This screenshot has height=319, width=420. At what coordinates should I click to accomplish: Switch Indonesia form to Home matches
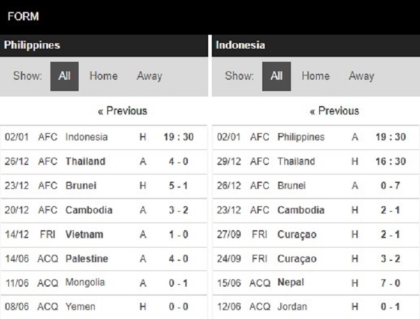[x=315, y=76]
